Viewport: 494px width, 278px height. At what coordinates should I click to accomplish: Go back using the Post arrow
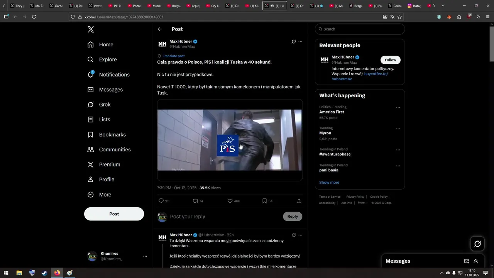pyautogui.click(x=160, y=29)
